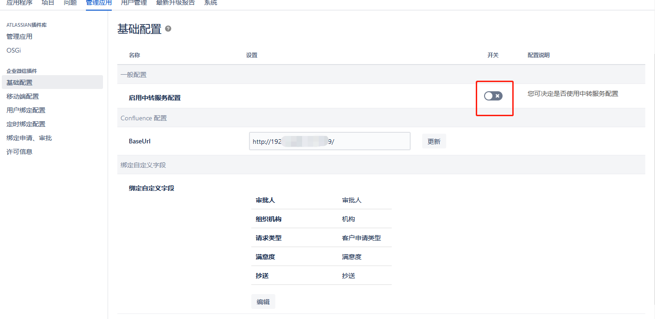Viewport: 655px width, 319px height.
Task: Click the help icon beside 基础配置 title
Action: (x=168, y=29)
